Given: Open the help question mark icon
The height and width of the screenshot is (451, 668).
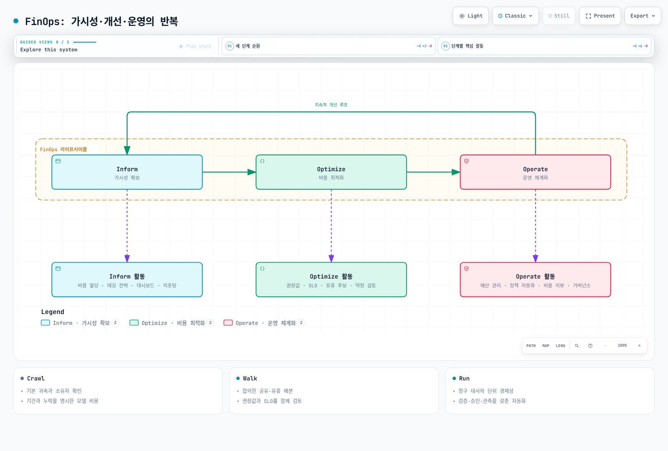Looking at the screenshot, I should pyautogui.click(x=590, y=346).
